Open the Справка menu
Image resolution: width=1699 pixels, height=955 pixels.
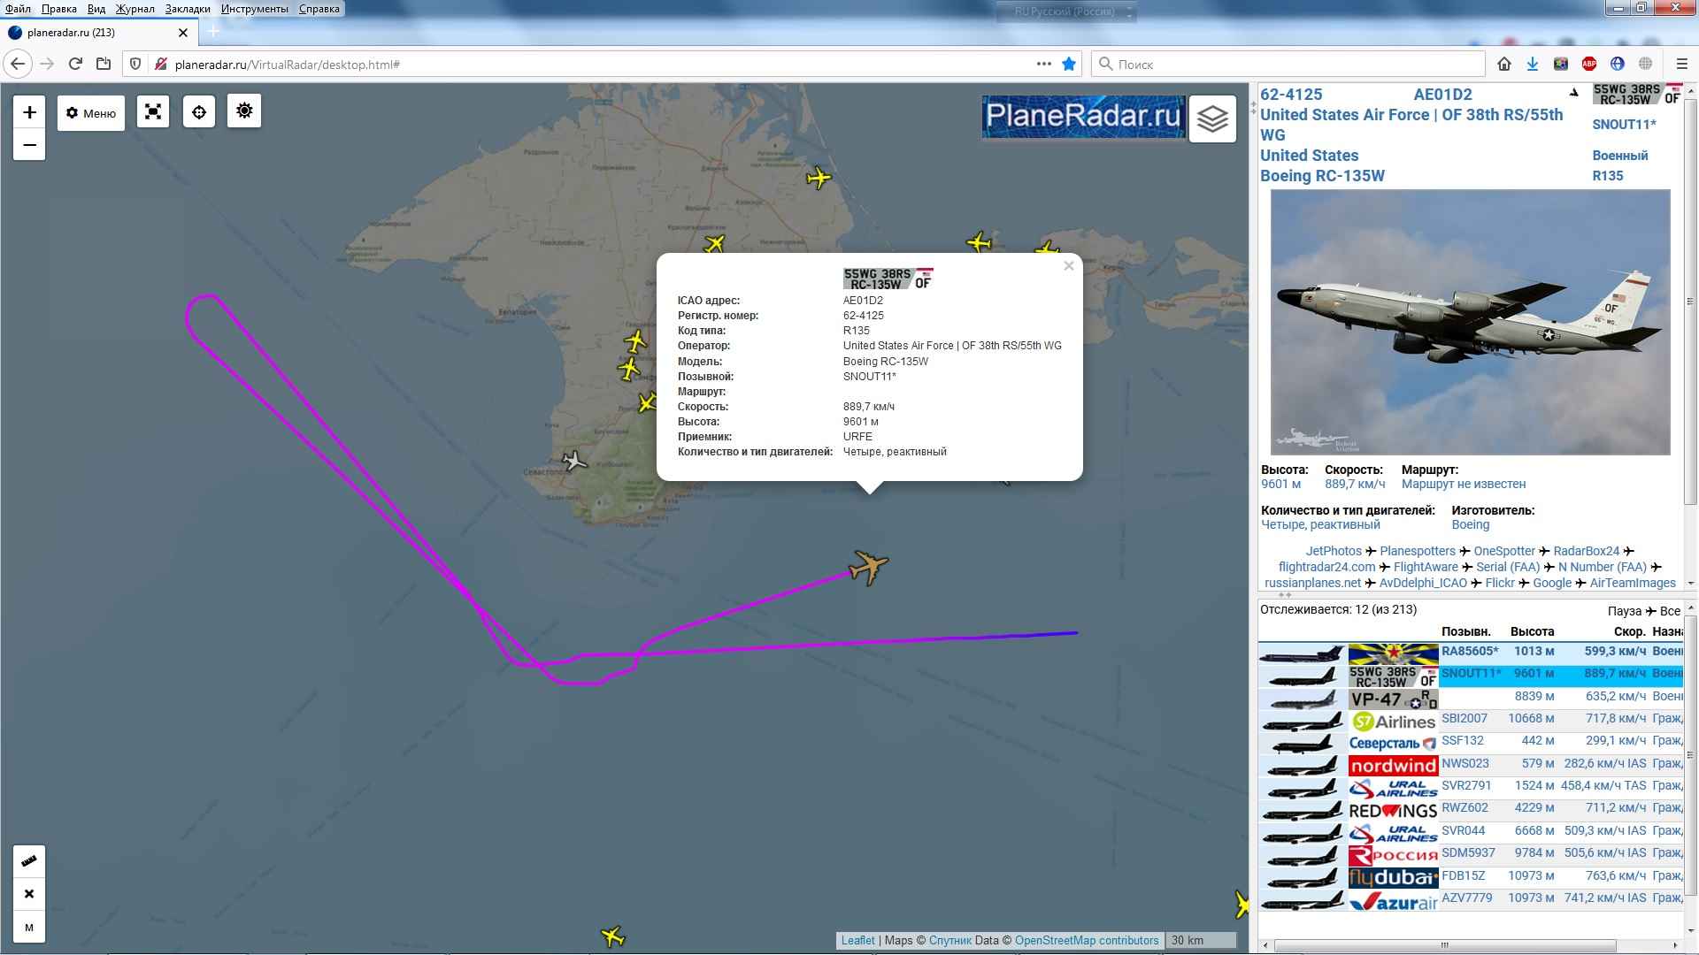tap(319, 9)
